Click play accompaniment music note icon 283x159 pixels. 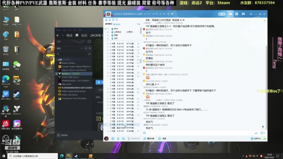tap(145, 139)
